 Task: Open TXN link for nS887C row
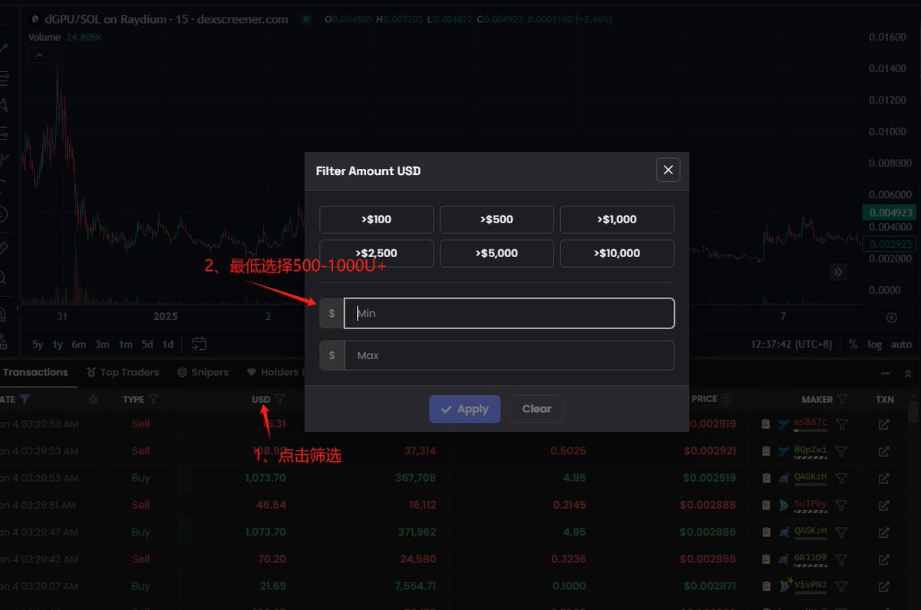coord(884,424)
